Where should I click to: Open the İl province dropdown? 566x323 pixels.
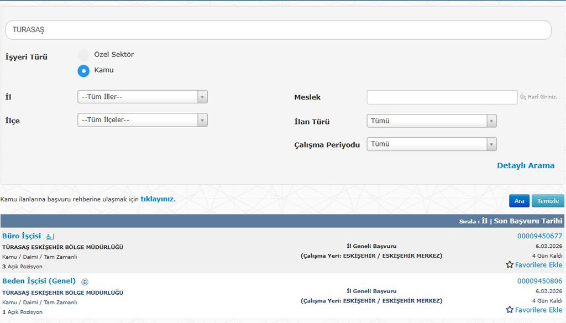point(143,97)
